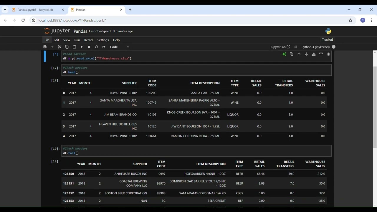Viewport: 377px width, 212px height.
Task: Click the Python 3 (ipykernel) kernel name
Action: pyautogui.click(x=315, y=47)
